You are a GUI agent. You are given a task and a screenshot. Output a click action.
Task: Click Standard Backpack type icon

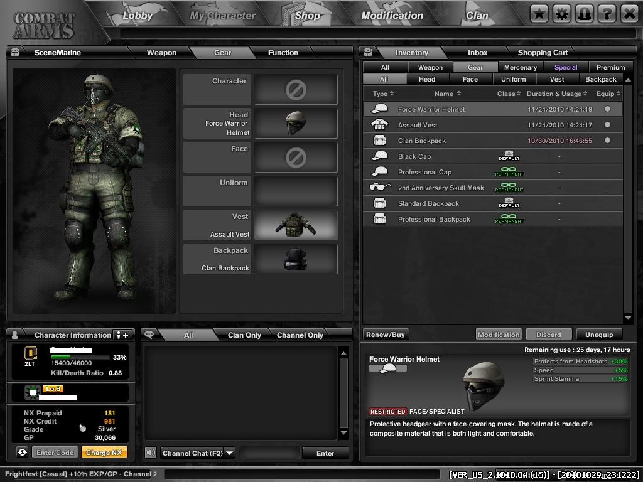coord(379,203)
